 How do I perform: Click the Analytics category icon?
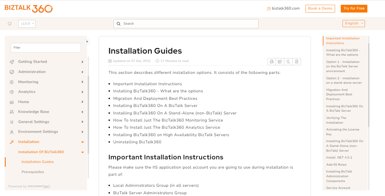coord(12,92)
